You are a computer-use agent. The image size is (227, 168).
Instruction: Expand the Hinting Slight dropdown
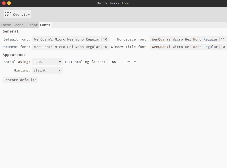tap(47, 70)
